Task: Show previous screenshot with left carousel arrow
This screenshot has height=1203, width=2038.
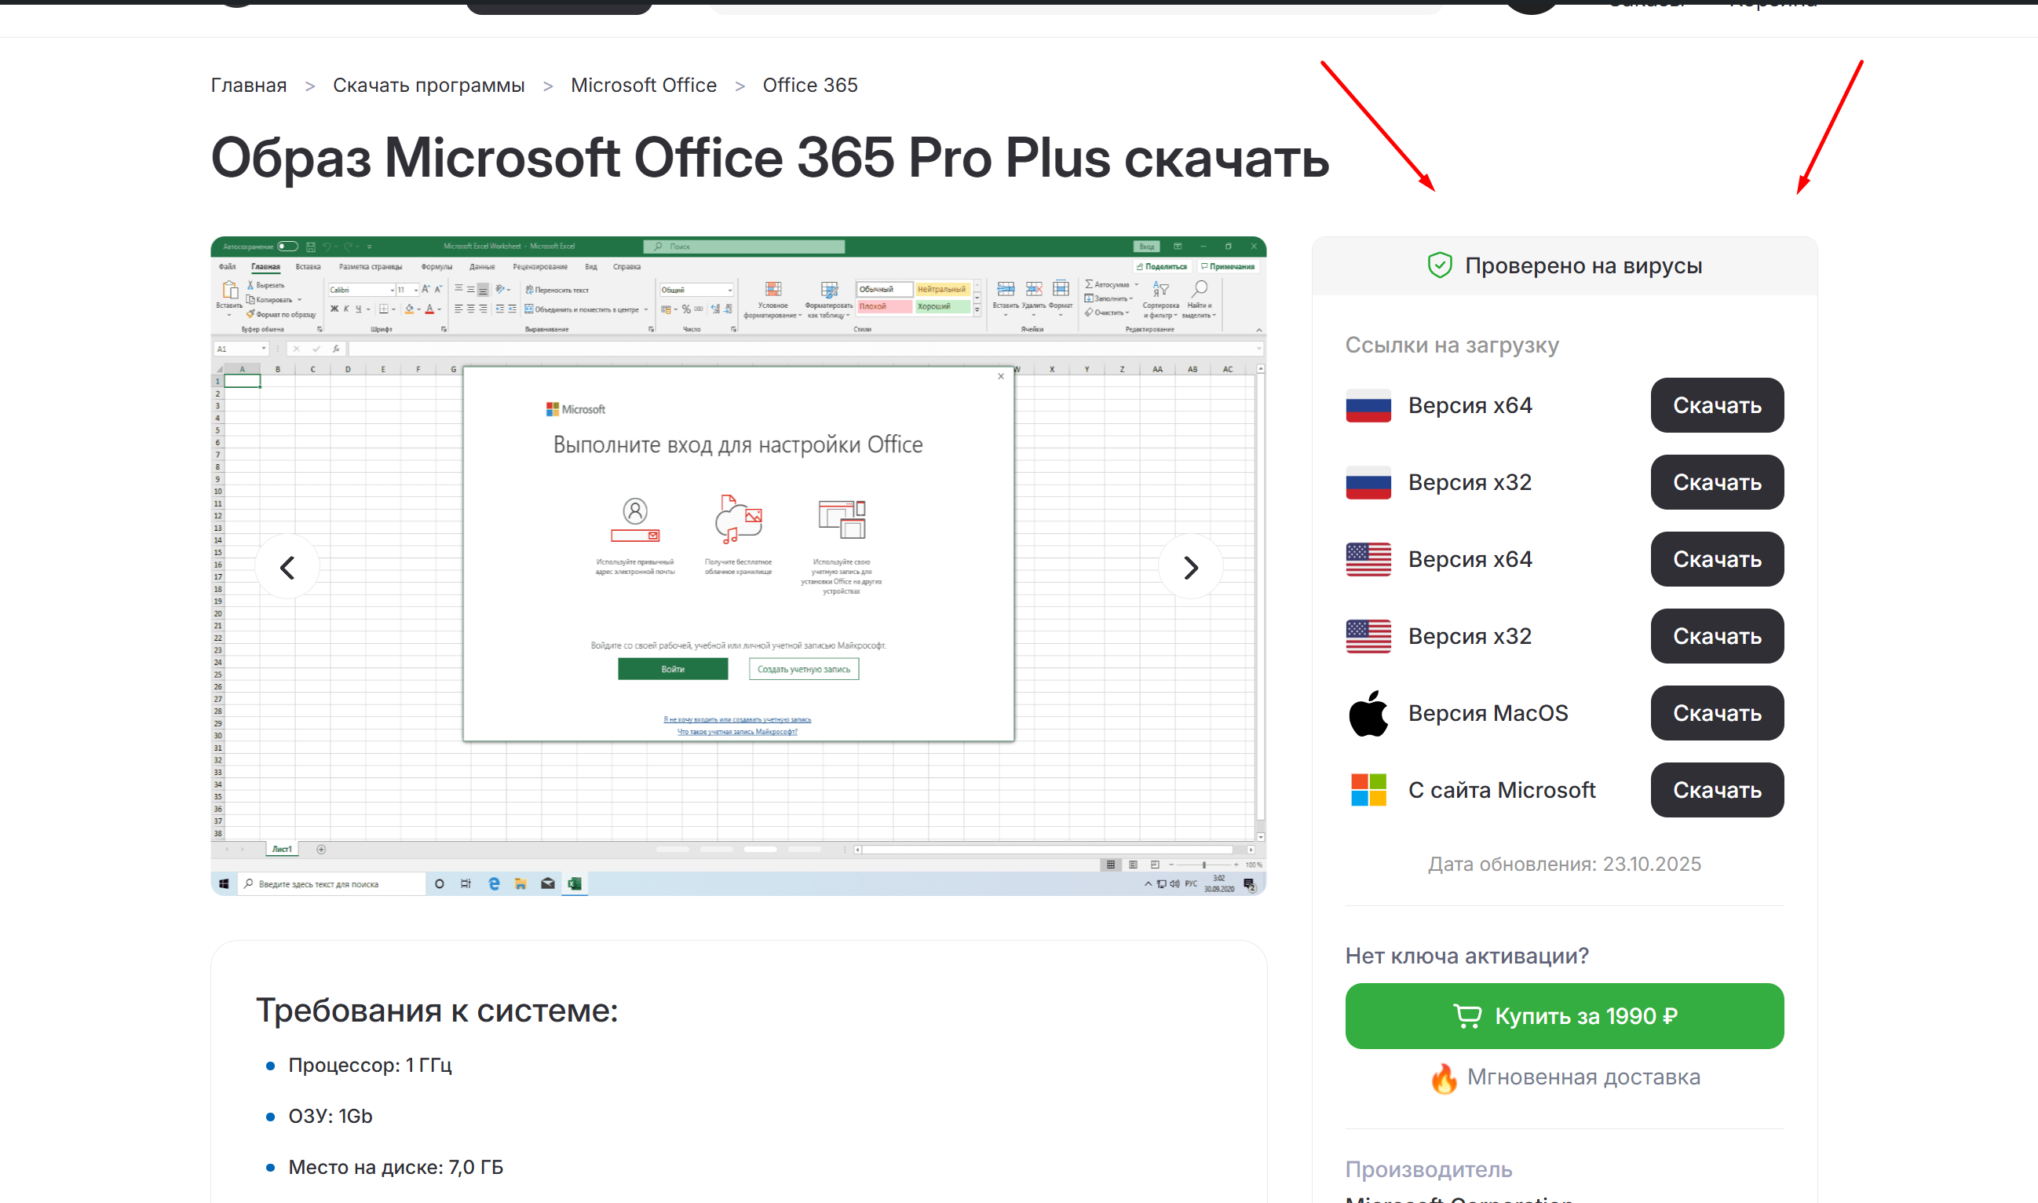Action: [x=287, y=568]
